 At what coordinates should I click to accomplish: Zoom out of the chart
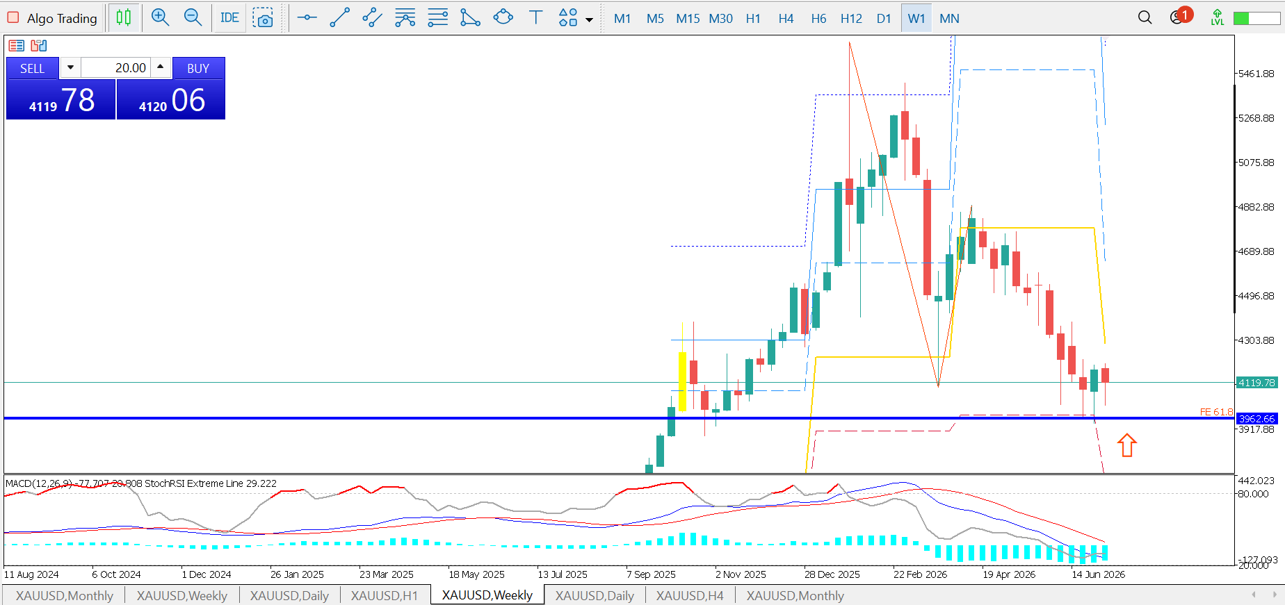[x=193, y=17]
